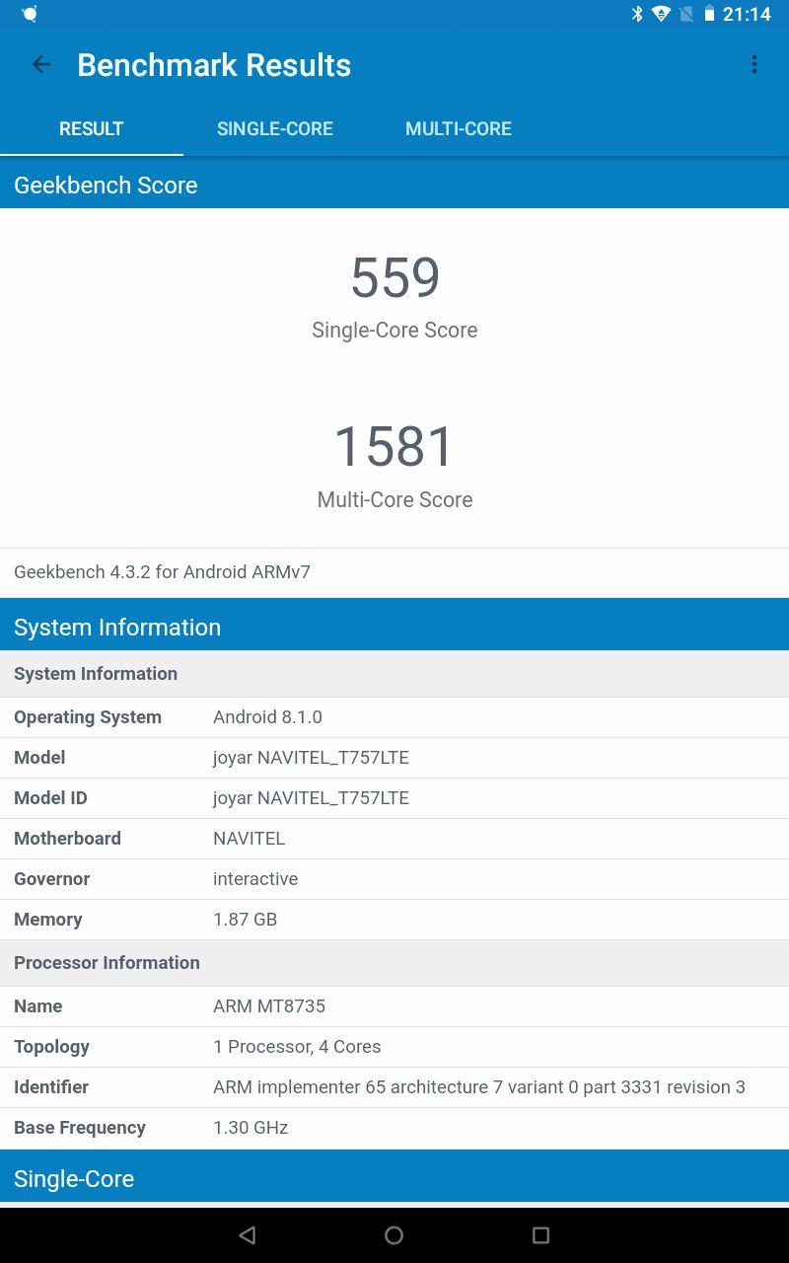Tap the 559 single-core score value
Screen dimensions: 789x1263
click(x=394, y=277)
